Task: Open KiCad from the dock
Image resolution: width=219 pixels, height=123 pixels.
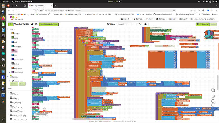Action: (3, 77)
